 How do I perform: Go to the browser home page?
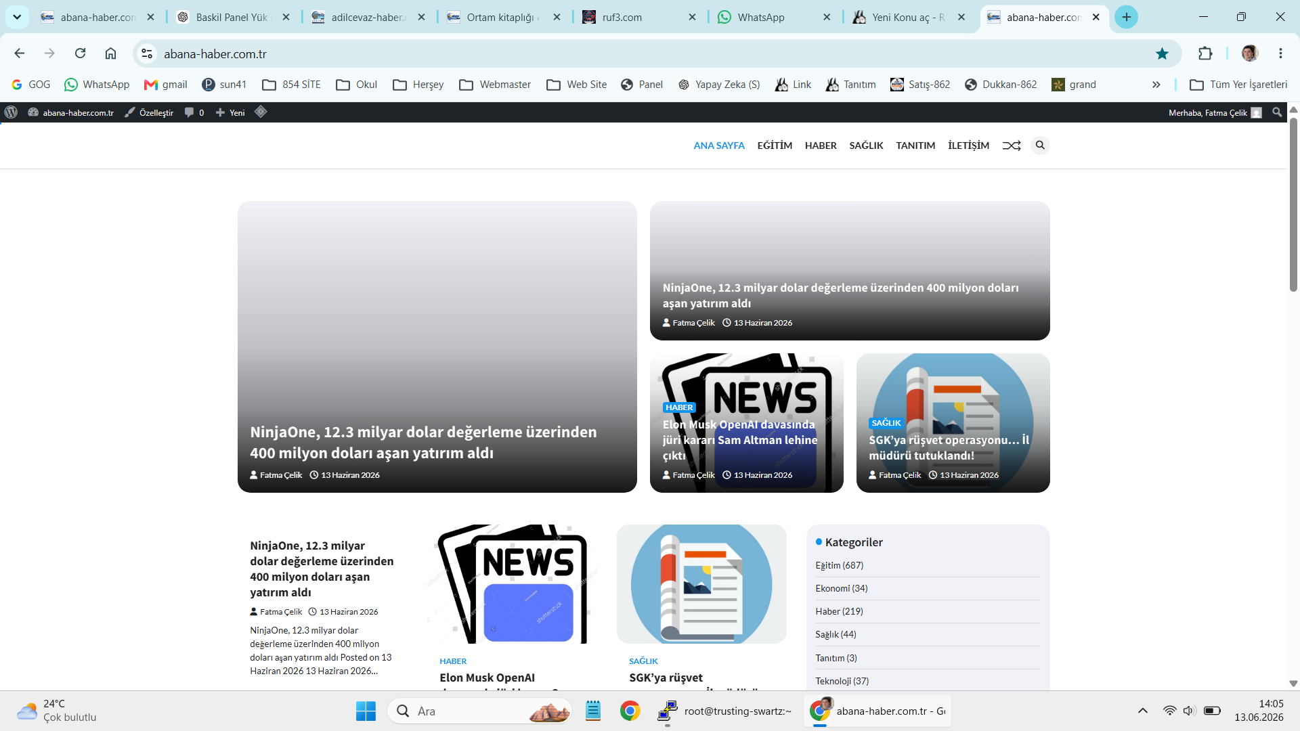coord(110,53)
